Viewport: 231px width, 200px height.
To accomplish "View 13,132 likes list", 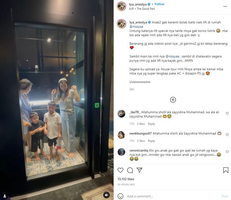I will pos(126,179).
